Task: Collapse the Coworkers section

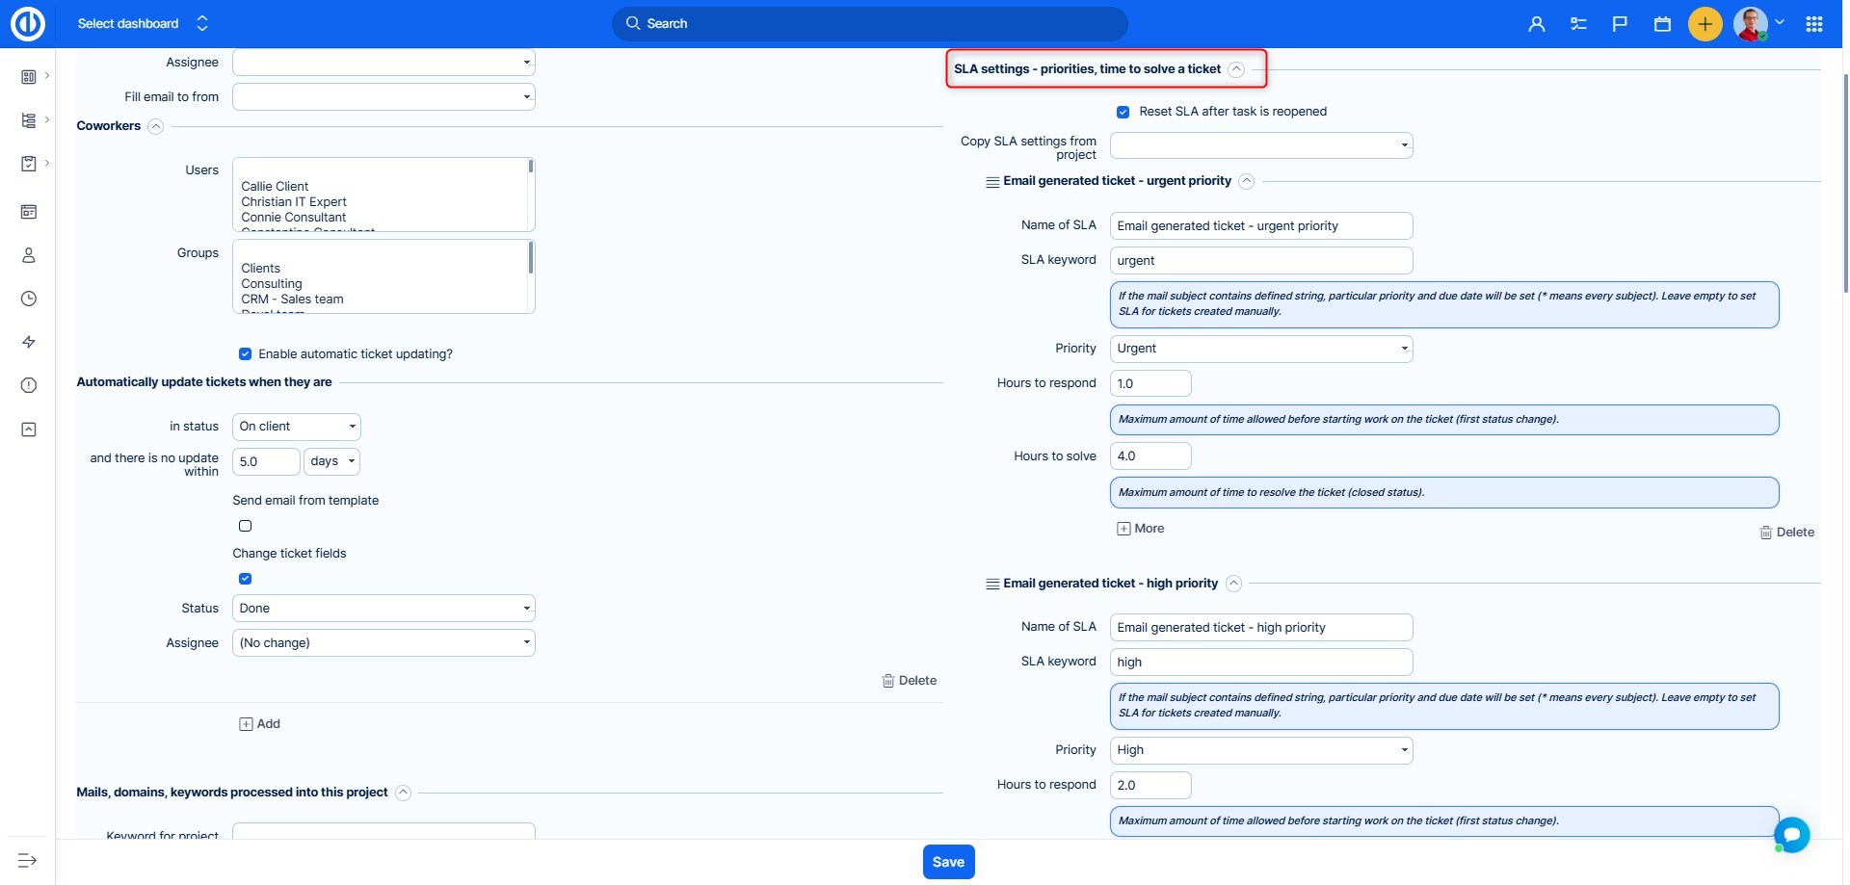Action: pyautogui.click(x=155, y=126)
